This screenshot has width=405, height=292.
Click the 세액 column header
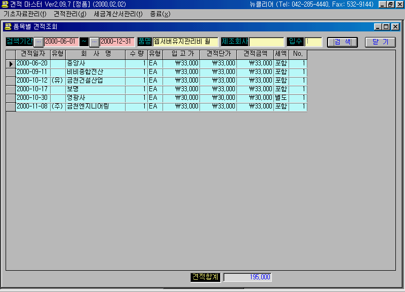coord(281,54)
